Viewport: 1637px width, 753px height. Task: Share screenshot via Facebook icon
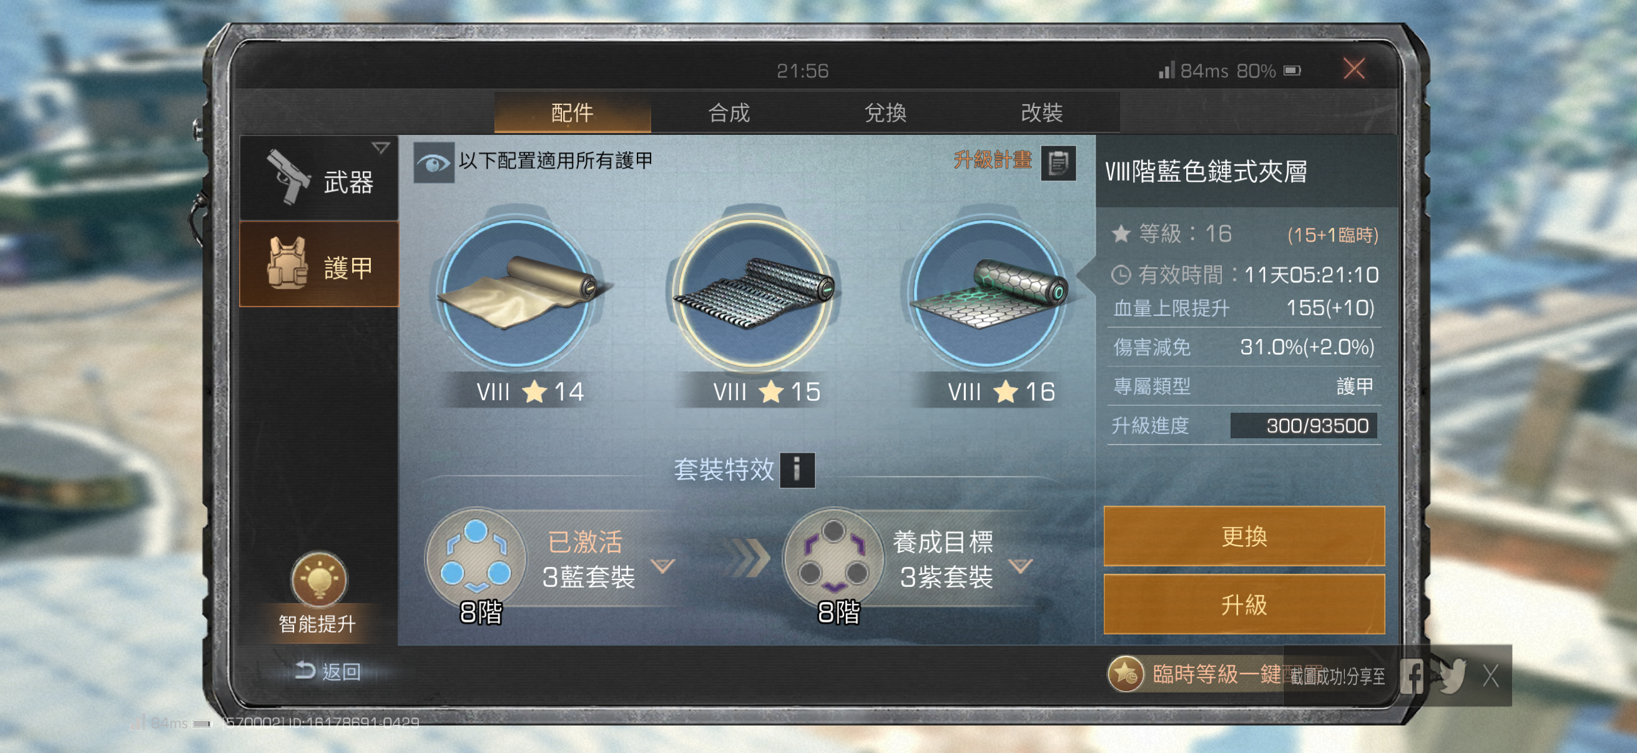pos(1413,676)
